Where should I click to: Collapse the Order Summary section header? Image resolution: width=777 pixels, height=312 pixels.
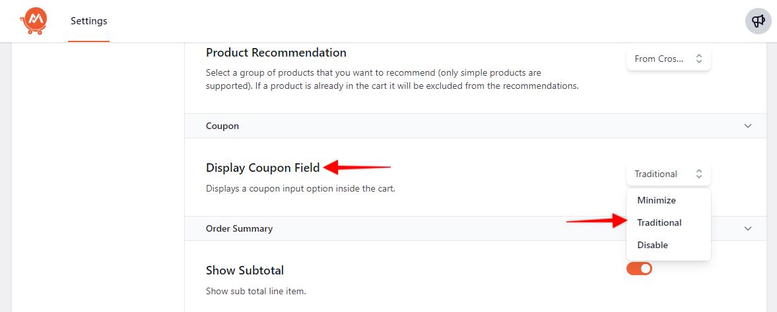[x=239, y=228]
